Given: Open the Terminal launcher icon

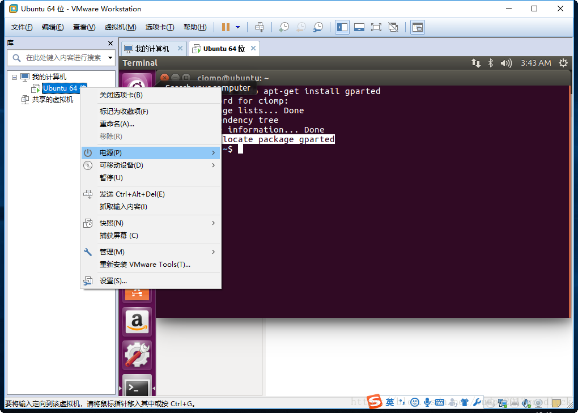Looking at the screenshot, I should 137,386.
